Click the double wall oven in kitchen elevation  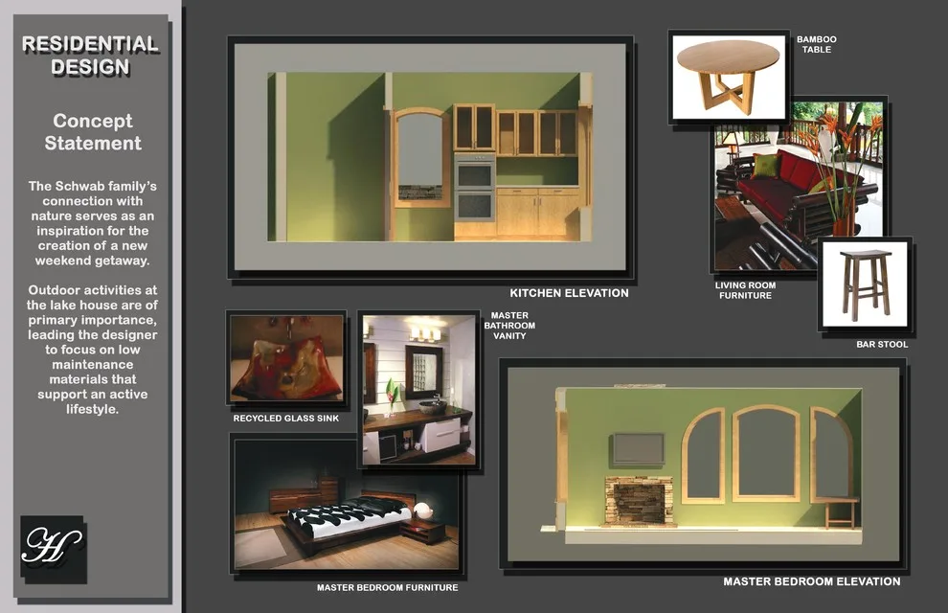pos(475,188)
